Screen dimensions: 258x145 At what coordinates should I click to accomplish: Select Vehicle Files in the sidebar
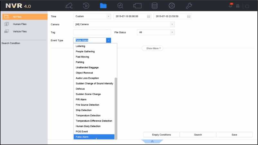pyautogui.click(x=19, y=31)
